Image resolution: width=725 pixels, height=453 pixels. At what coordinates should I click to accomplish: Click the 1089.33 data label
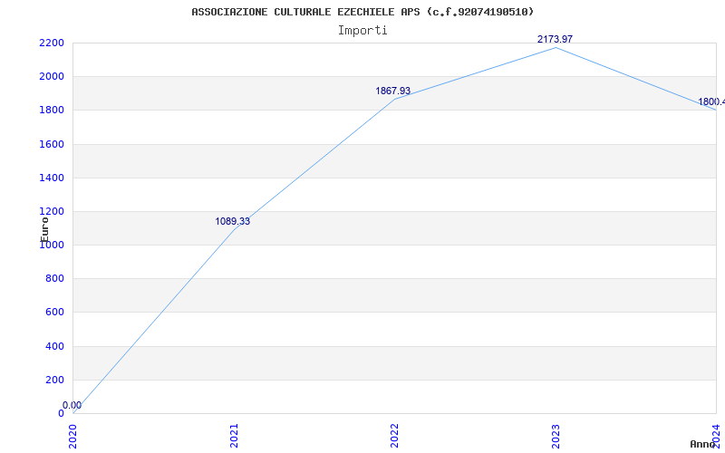(x=233, y=221)
